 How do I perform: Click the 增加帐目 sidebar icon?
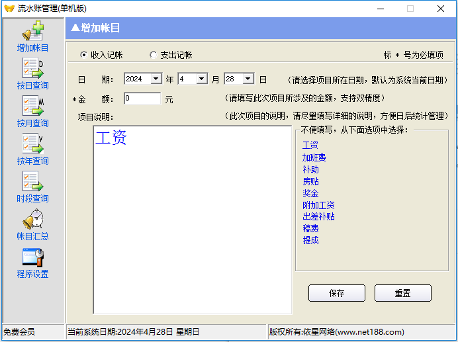(x=32, y=32)
